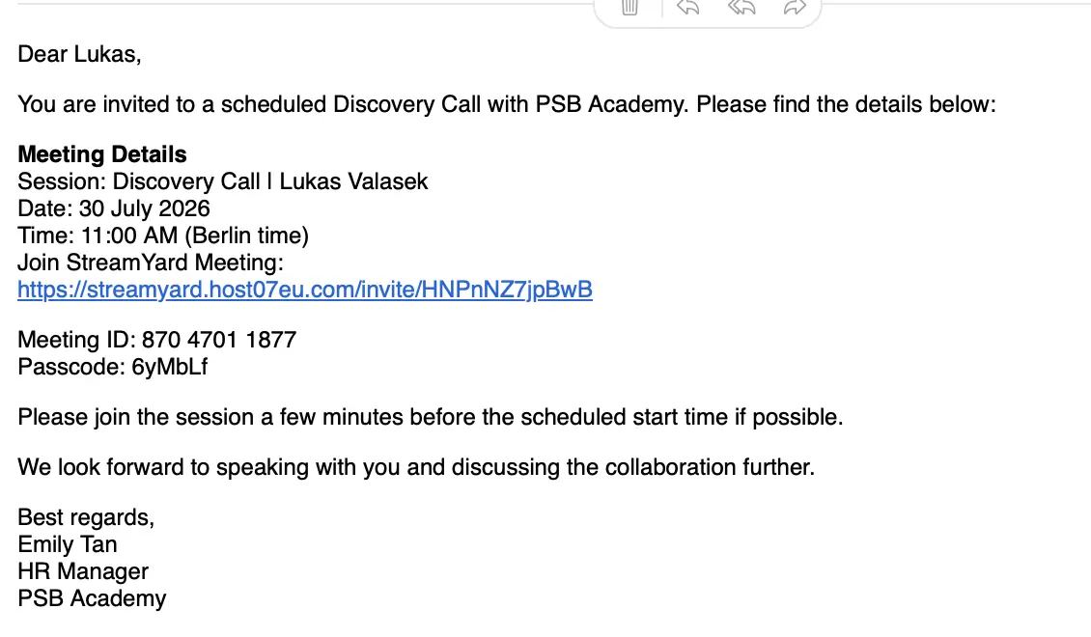Forward this email with the forward arrow
The width and height of the screenshot is (1091, 637).
coord(795,8)
